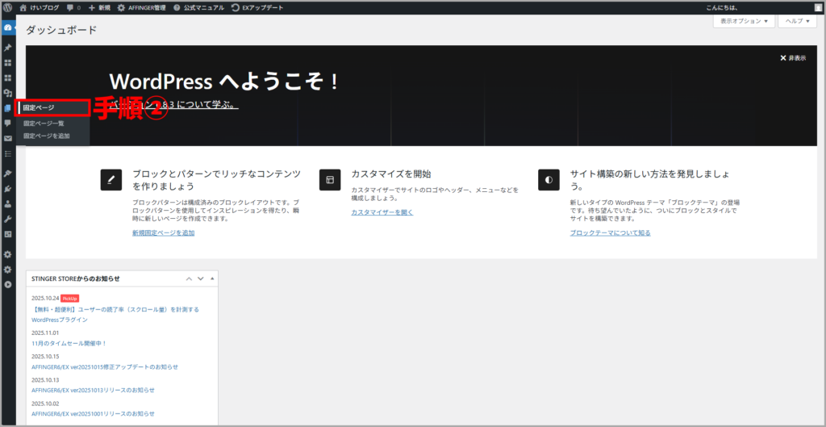Viewport: 826px width, 427px height.
Task: Open the Posts pushpin icon in sidebar
Action: 8,48
